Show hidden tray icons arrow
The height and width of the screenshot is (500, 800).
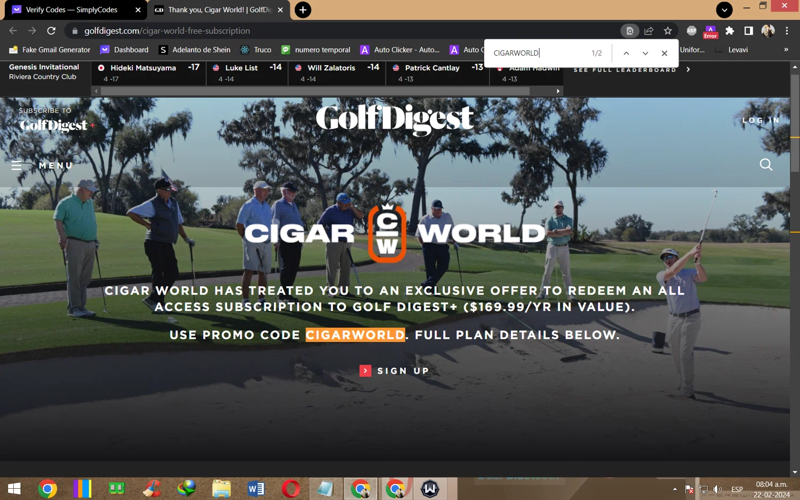point(675,489)
